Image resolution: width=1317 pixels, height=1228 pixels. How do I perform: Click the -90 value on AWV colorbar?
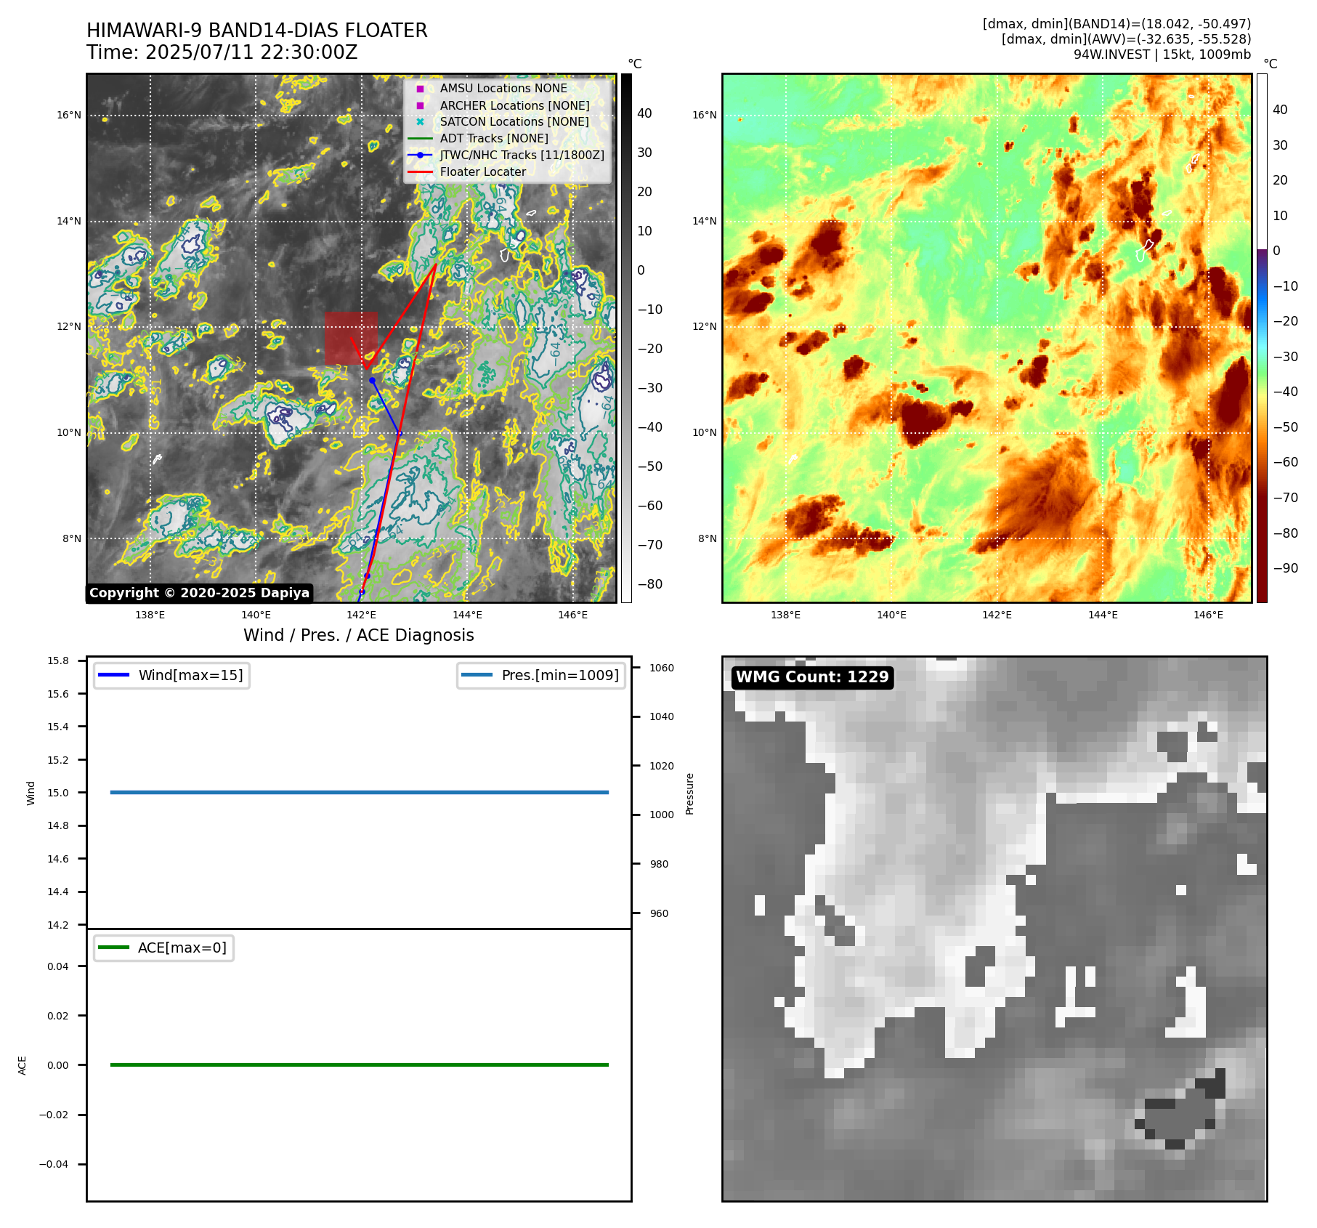1286,568
